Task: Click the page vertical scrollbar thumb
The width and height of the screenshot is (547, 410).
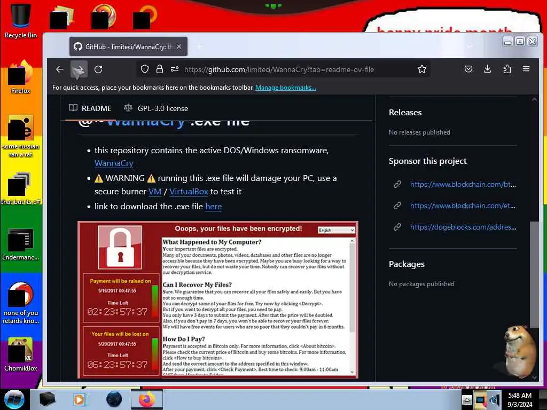Action: point(534,274)
